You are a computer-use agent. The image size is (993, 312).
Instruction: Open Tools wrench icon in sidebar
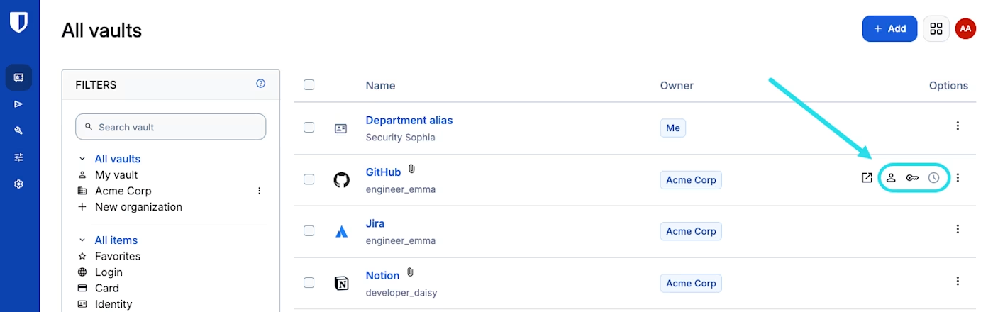click(18, 130)
